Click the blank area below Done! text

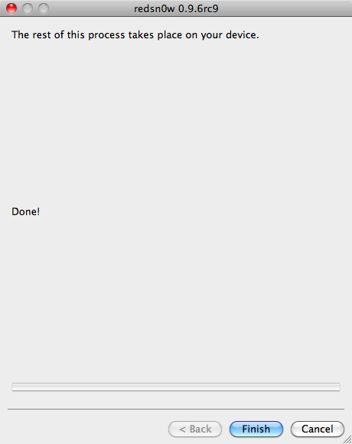176,297
